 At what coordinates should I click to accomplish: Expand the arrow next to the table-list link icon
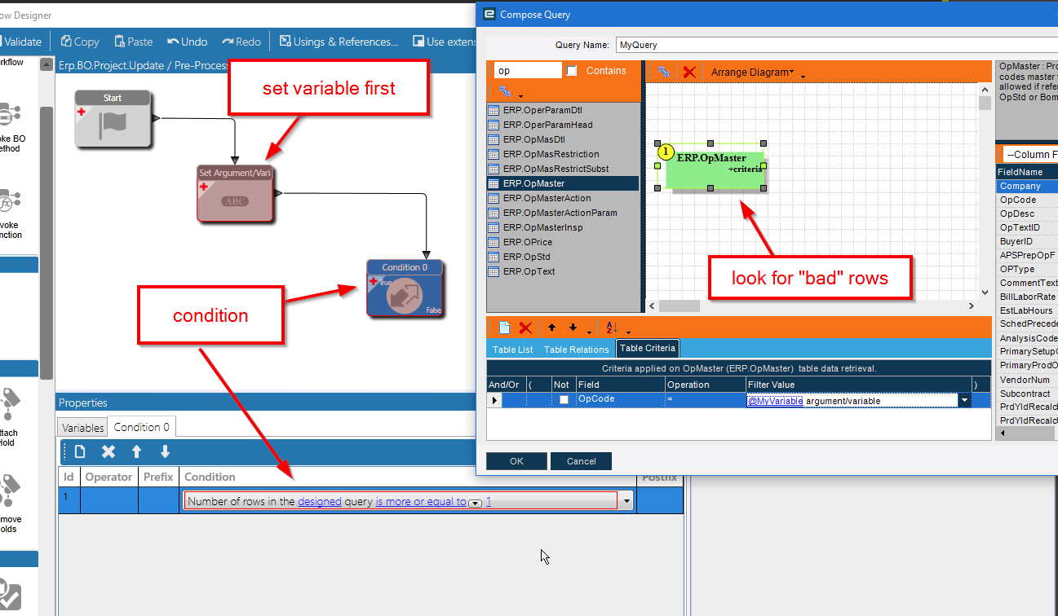[520, 95]
